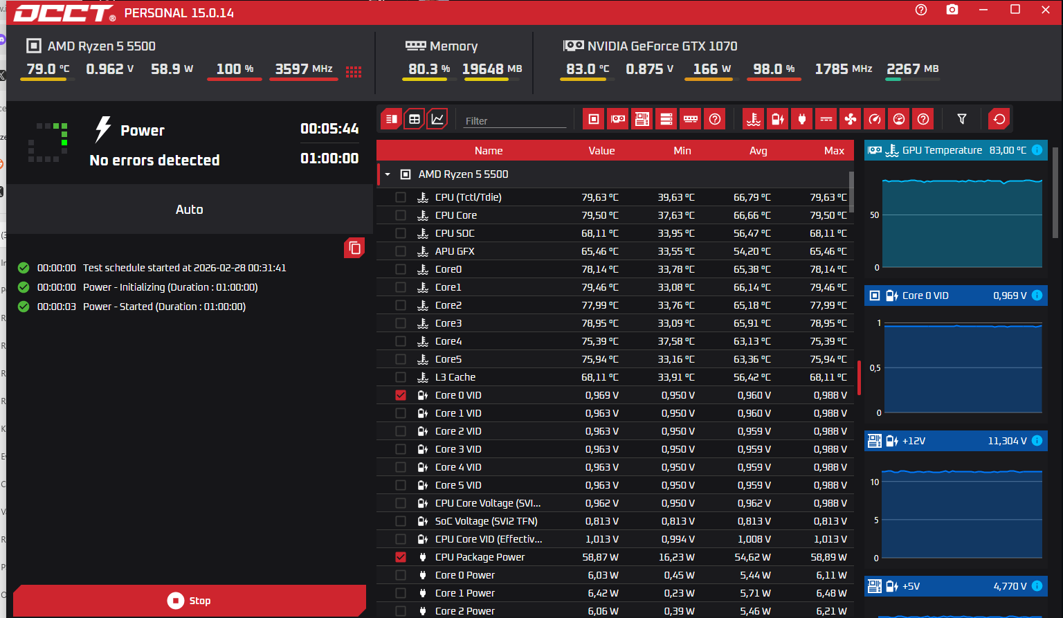
Task: Filter sensors by motherboard icon
Action: pyautogui.click(x=642, y=119)
